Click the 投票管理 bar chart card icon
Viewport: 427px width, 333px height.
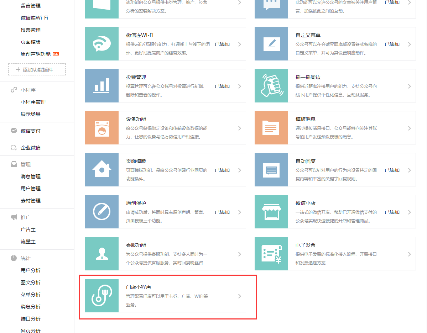click(102, 86)
